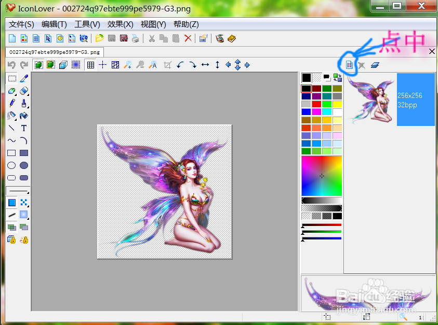The height and width of the screenshot is (325, 438).
Task: Click the crop icon
Action: click(167, 65)
